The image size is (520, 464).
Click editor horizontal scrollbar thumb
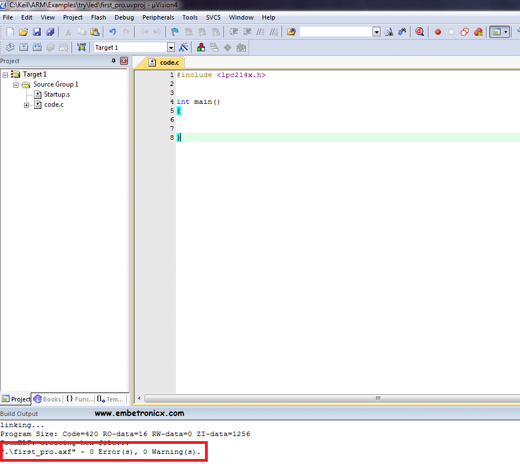click(332, 398)
